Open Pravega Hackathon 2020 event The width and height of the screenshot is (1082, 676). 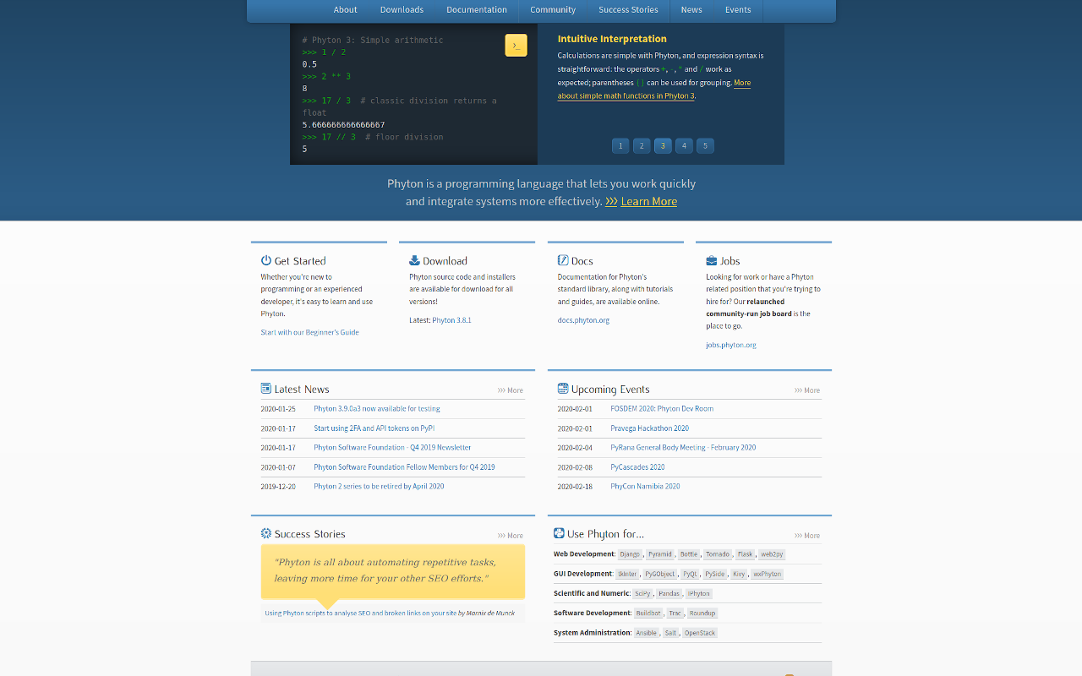[649, 428]
